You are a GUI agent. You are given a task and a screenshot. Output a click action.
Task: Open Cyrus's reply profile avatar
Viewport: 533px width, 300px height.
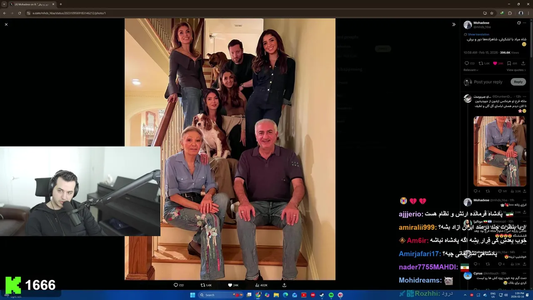pos(468,275)
